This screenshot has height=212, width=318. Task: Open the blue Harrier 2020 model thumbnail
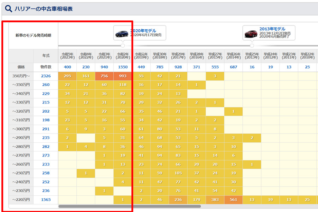click(122, 34)
